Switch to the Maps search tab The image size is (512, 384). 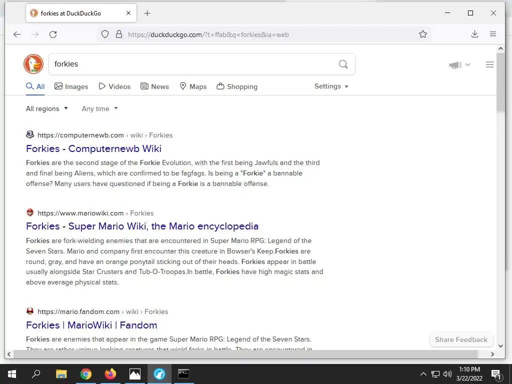pyautogui.click(x=193, y=86)
